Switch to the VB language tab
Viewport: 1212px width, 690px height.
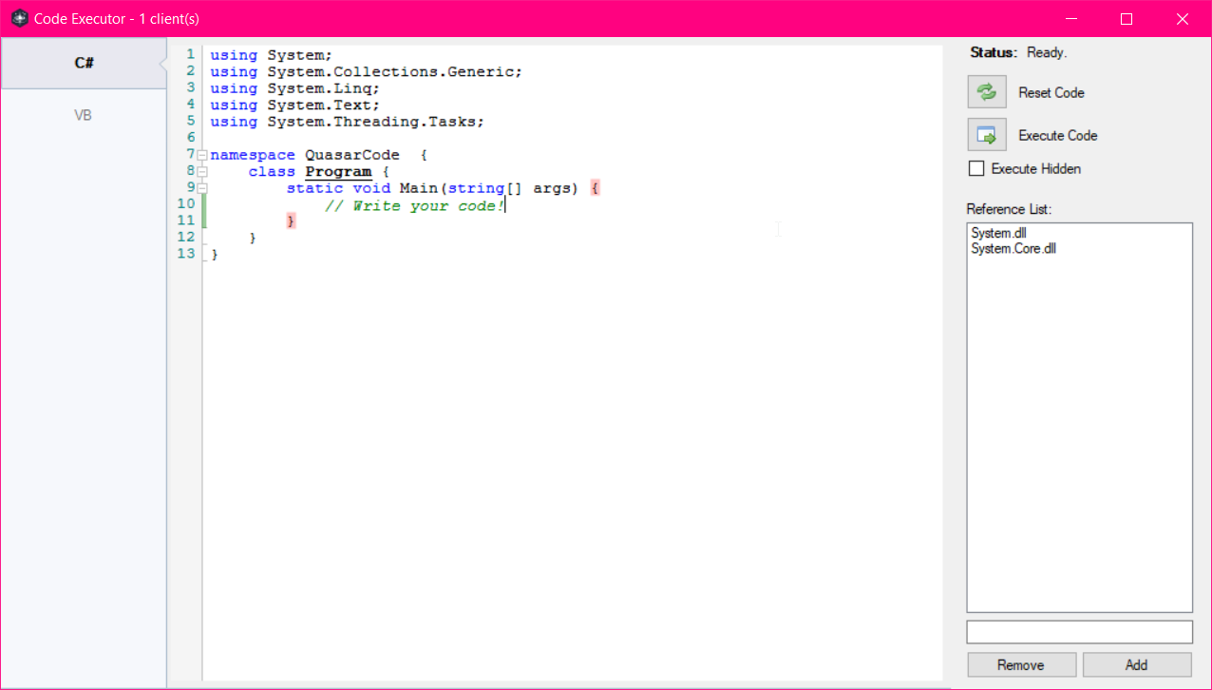click(84, 116)
